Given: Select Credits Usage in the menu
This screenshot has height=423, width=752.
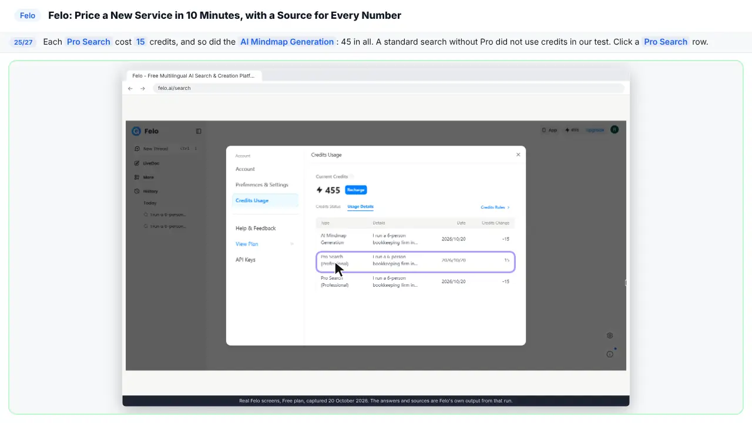Looking at the screenshot, I should point(265,200).
